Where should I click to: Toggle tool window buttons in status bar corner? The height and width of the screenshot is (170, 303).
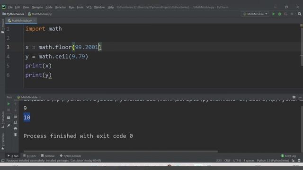(x=3, y=161)
